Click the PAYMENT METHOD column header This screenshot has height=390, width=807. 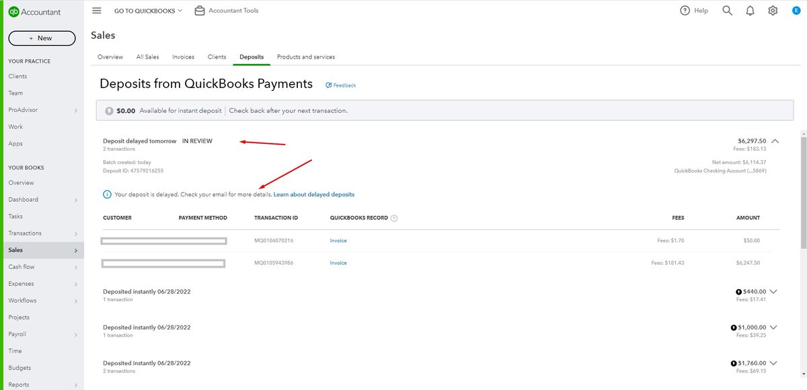coord(203,218)
